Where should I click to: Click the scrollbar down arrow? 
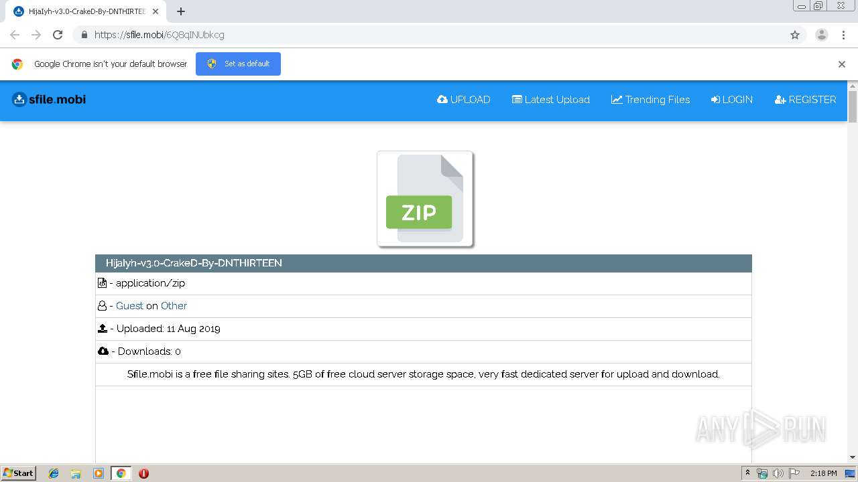tap(853, 457)
